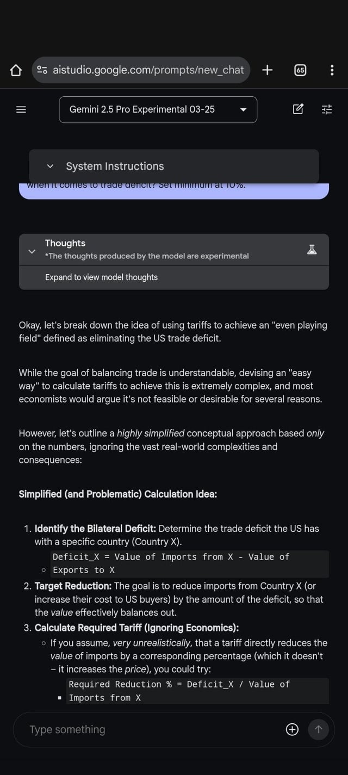Expand the System Instructions chevron
The image size is (348, 775).
click(x=51, y=166)
